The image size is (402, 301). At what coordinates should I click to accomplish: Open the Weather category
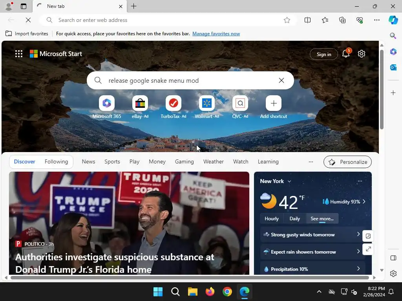tap(213, 162)
